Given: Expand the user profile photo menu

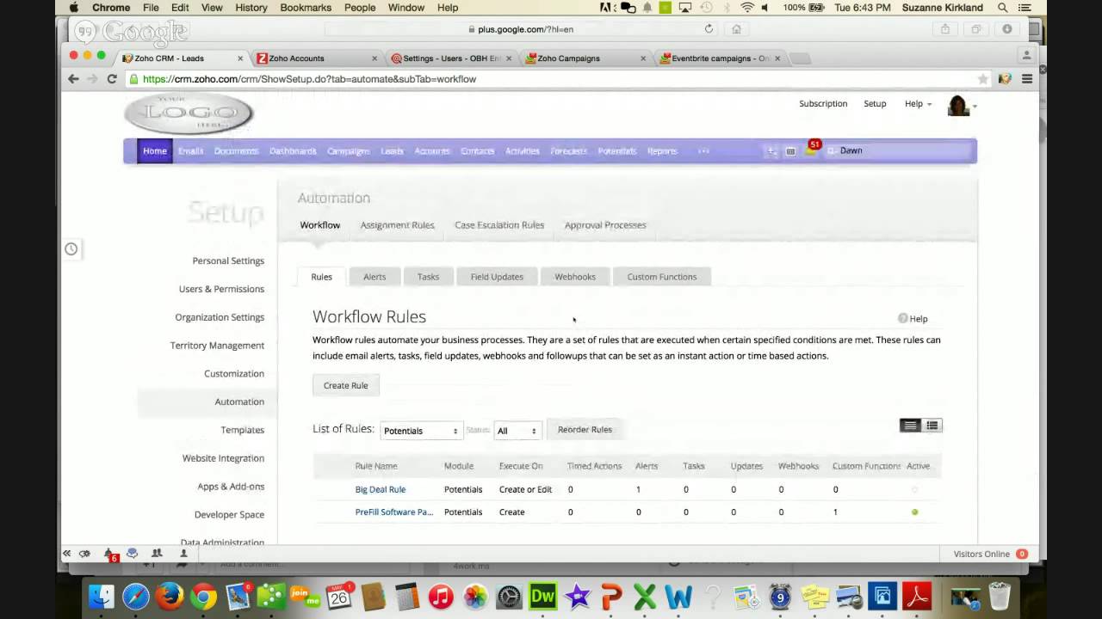Looking at the screenshot, I should 961,106.
